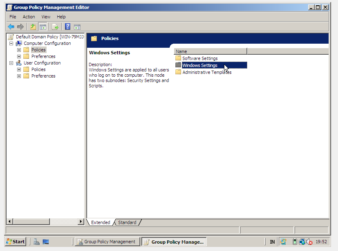Click the Software Settings folder icon
338x251 pixels.
point(178,58)
